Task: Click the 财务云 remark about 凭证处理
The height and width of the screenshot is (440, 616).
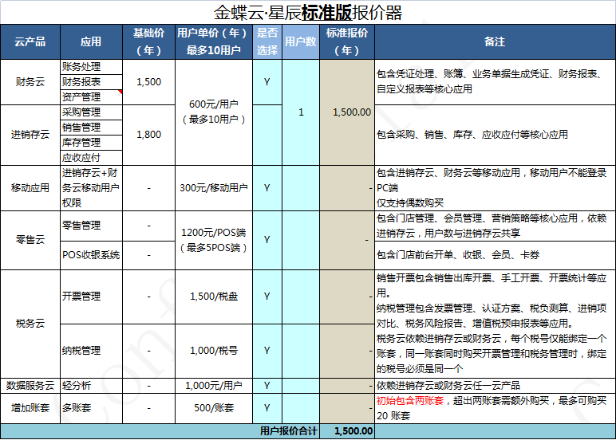Action: coord(495,82)
